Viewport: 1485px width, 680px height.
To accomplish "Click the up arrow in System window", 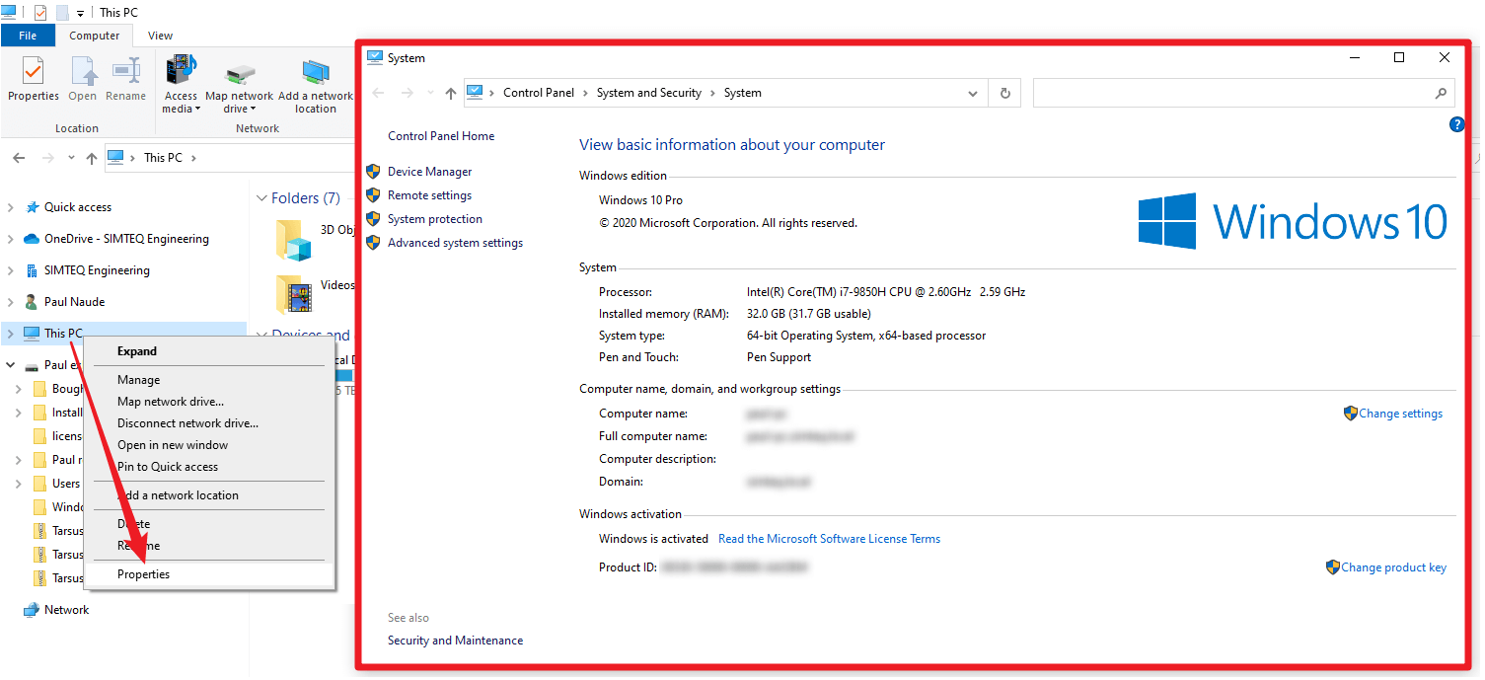I will tap(451, 93).
